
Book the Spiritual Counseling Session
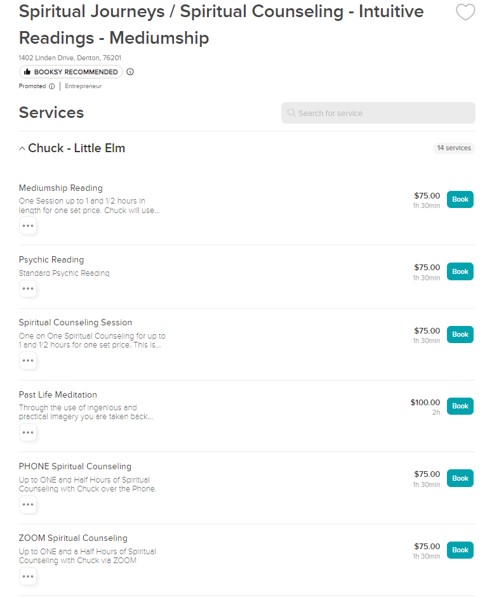click(x=460, y=334)
